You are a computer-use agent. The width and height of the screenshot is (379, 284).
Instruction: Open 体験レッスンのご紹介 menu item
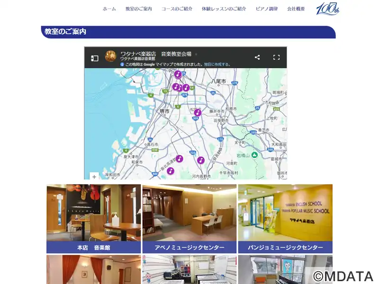224,9
